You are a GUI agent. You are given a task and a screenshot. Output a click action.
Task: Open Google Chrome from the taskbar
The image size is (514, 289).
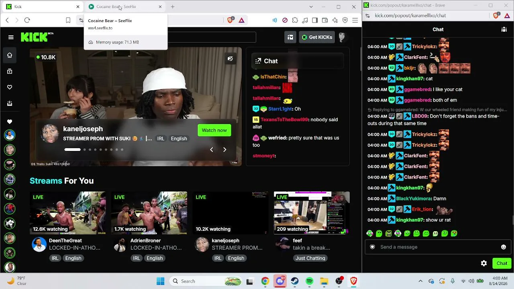click(265, 281)
